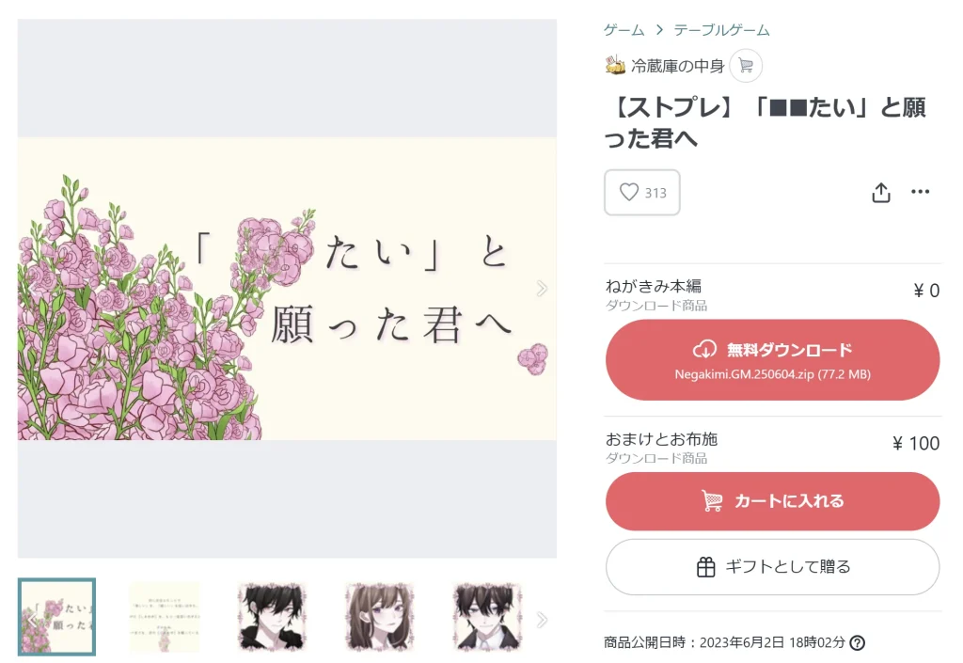Open the テーブルゲーム breadcrumb category

pos(721,29)
